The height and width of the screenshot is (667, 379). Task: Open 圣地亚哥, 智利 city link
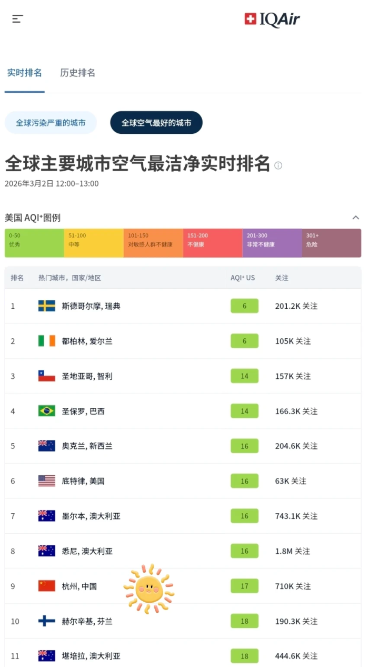pos(87,376)
